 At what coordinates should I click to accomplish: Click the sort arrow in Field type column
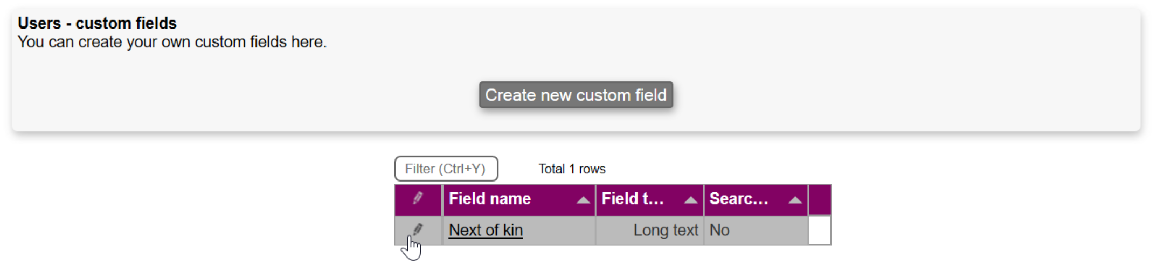coord(690,200)
